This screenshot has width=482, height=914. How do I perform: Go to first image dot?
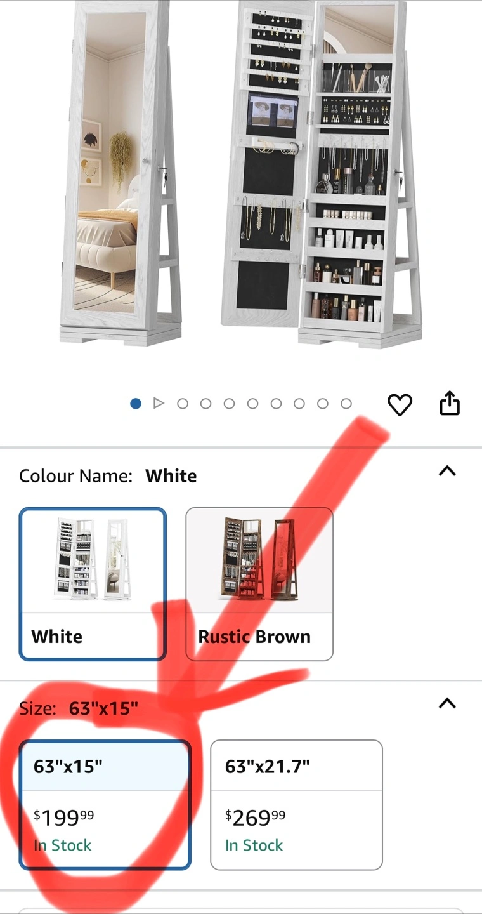click(x=135, y=403)
